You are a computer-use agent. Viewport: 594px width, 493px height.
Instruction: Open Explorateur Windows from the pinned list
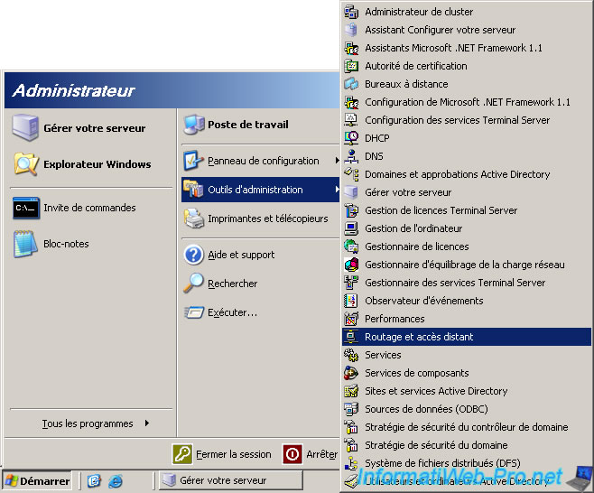(25, 164)
